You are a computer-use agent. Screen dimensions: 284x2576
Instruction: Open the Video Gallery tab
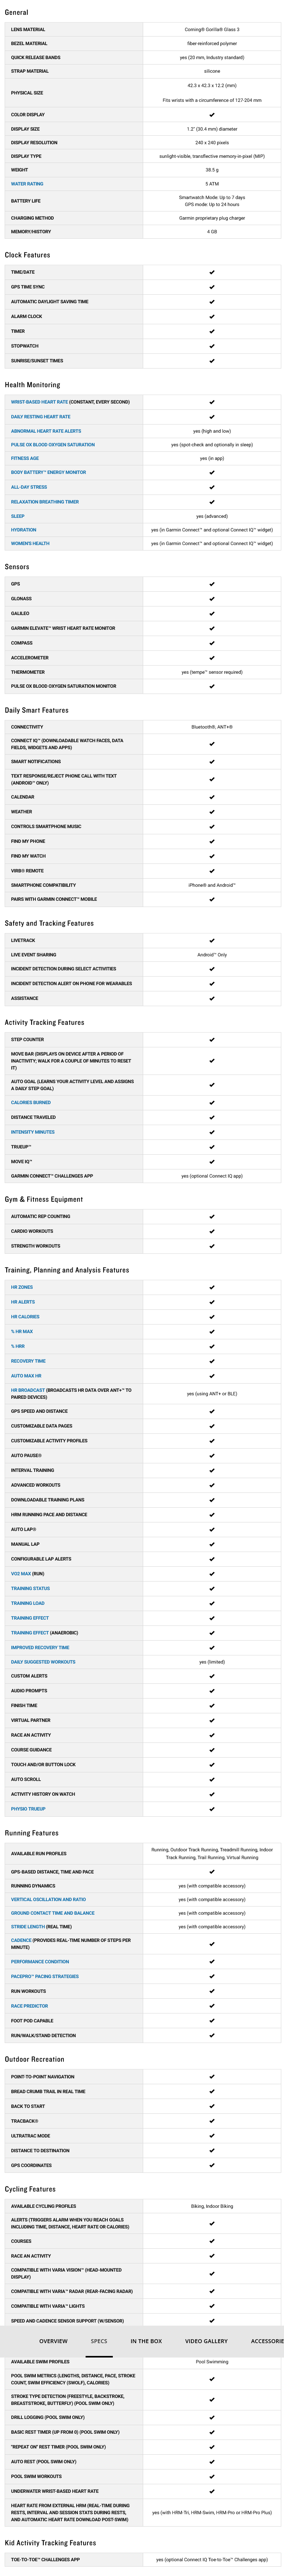pos(206,2341)
